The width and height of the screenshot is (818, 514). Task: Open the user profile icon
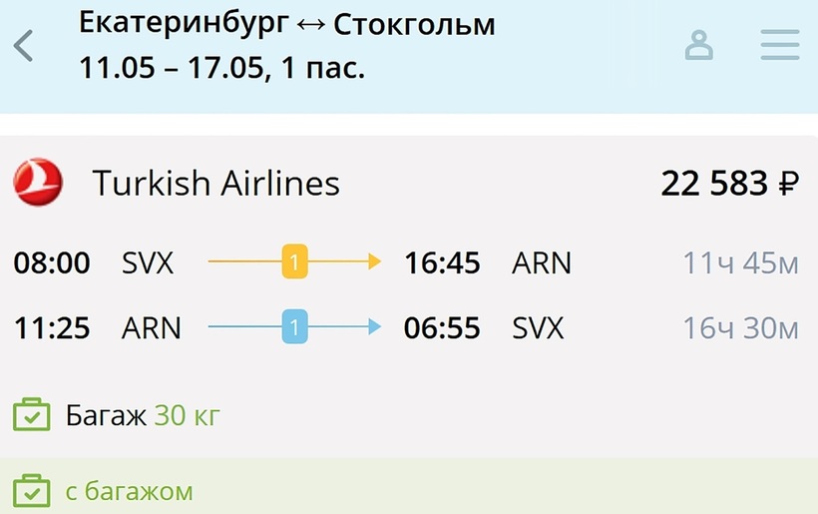pos(699,45)
